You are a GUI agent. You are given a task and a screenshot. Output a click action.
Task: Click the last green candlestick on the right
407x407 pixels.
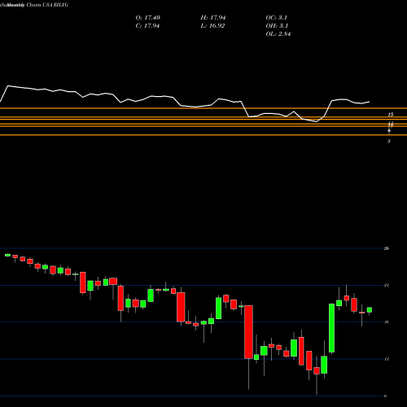point(370,310)
